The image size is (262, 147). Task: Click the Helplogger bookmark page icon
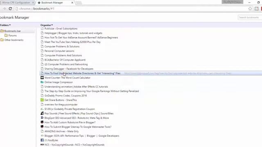tap(42, 33)
